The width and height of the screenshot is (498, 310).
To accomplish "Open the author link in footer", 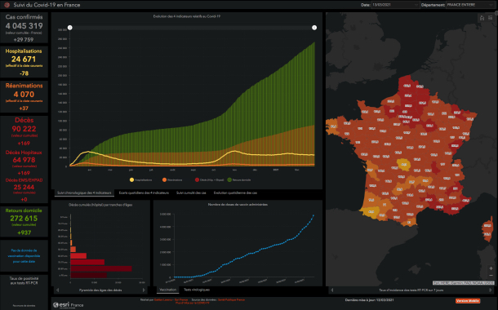I will (171, 300).
